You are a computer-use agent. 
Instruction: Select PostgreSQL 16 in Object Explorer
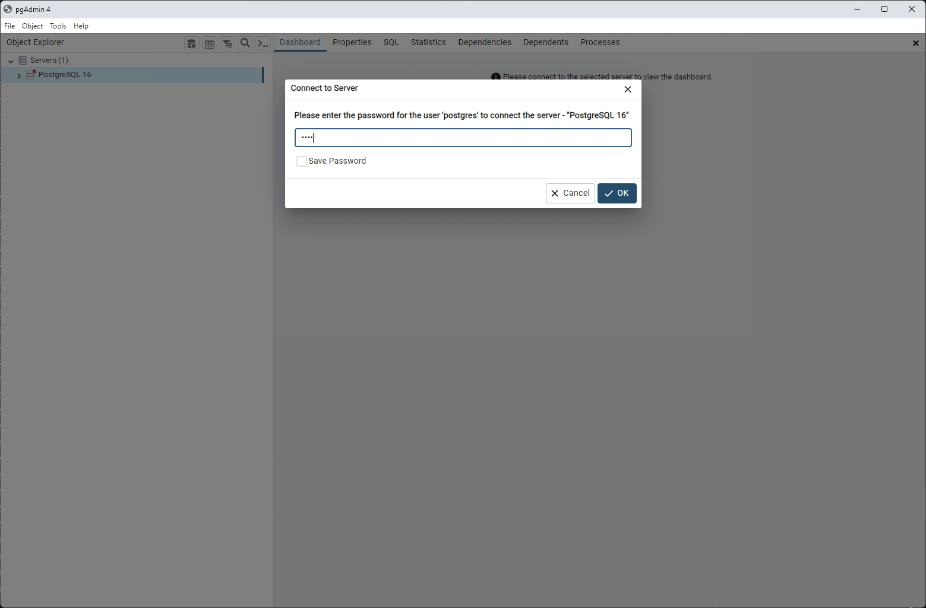tap(65, 75)
